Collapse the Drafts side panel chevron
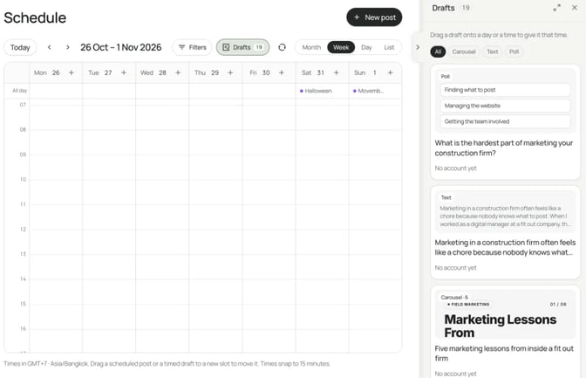Viewport: 586px width, 378px height. click(418, 47)
